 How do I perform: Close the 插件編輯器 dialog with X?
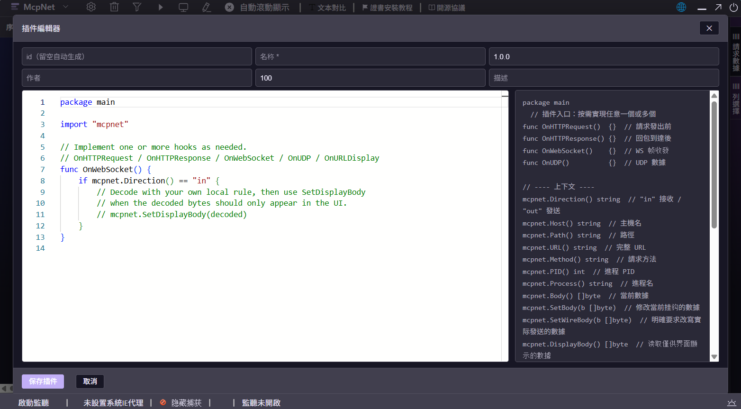(x=709, y=28)
